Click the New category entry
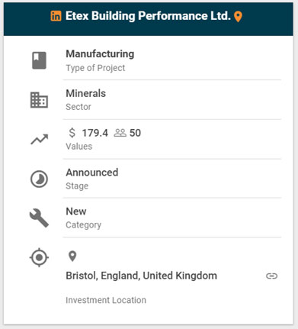Viewport: 298px width, 329px height. pos(76,211)
